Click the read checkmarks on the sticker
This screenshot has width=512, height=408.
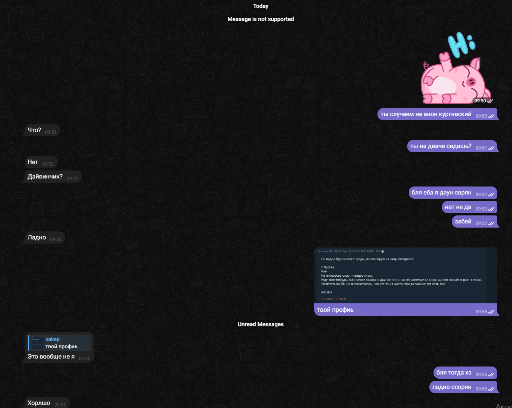tap(490, 101)
